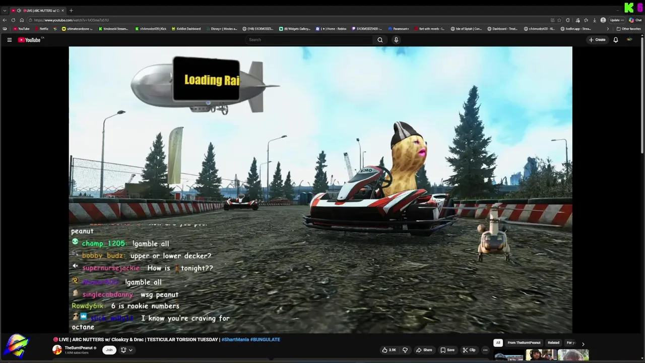Click the browser address bar URL
Viewport: 645px width, 363px height.
[71, 20]
